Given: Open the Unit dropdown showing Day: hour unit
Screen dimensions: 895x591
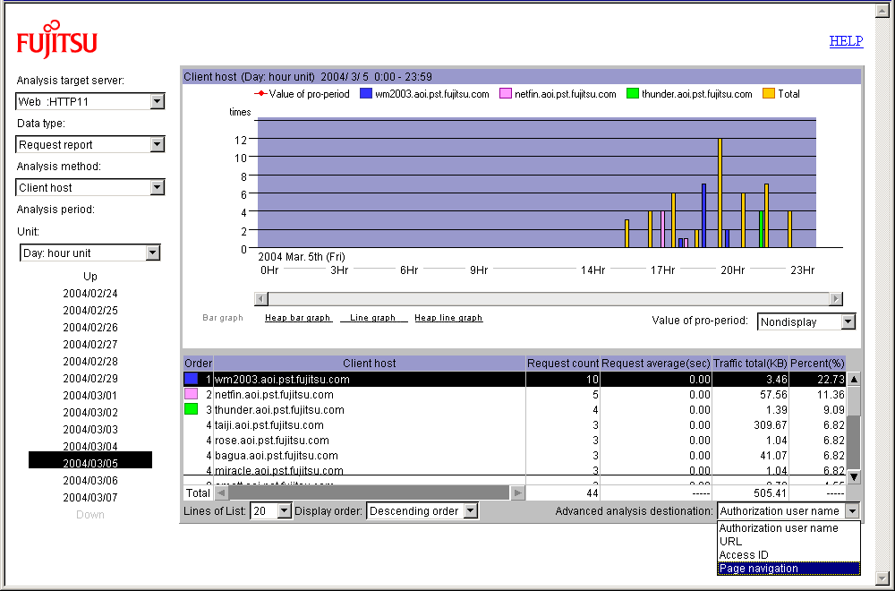Looking at the screenshot, I should tap(152, 253).
